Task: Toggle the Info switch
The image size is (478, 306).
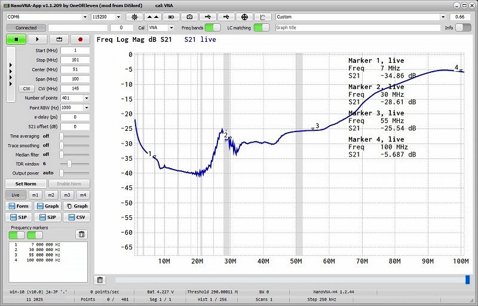Action: coord(463,27)
